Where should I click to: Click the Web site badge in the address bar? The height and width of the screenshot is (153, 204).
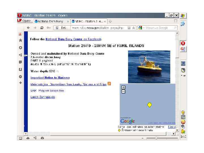[62, 28]
